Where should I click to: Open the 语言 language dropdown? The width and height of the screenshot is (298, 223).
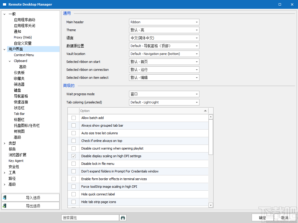coord(197,38)
